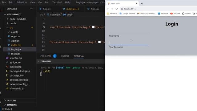Select the TERMINAL panel tab

pyautogui.click(x=79, y=56)
